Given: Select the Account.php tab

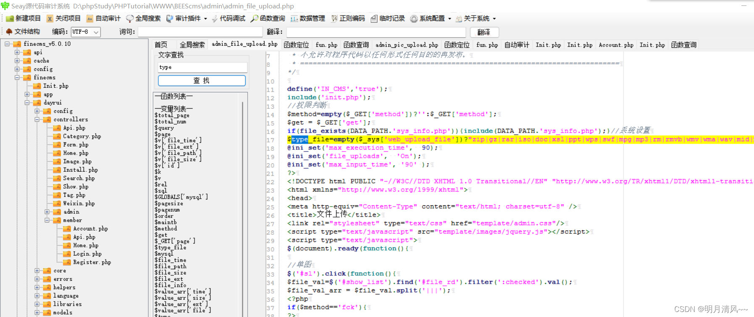Looking at the screenshot, I should click(616, 45).
